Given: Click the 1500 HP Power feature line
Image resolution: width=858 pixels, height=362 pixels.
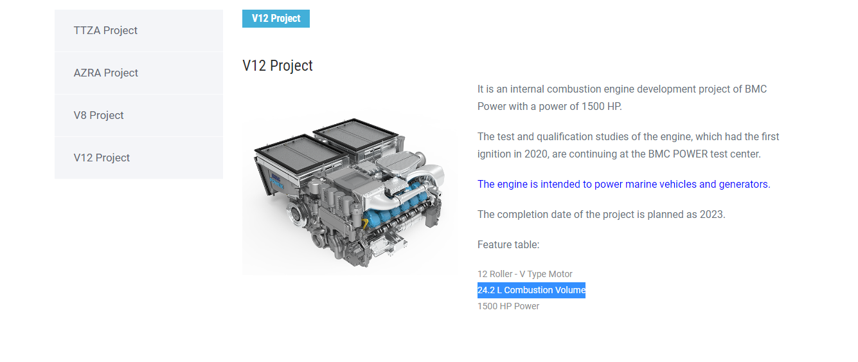Looking at the screenshot, I should [508, 306].
